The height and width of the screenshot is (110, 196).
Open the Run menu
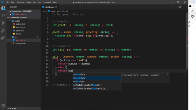[x=40, y=2]
